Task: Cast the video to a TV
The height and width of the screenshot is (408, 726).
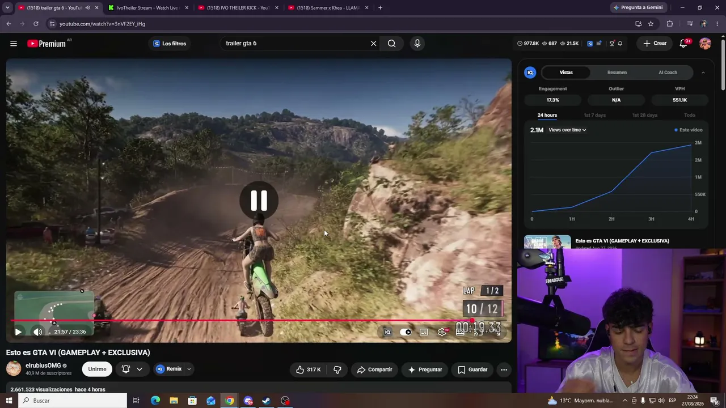Action: [x=478, y=332]
